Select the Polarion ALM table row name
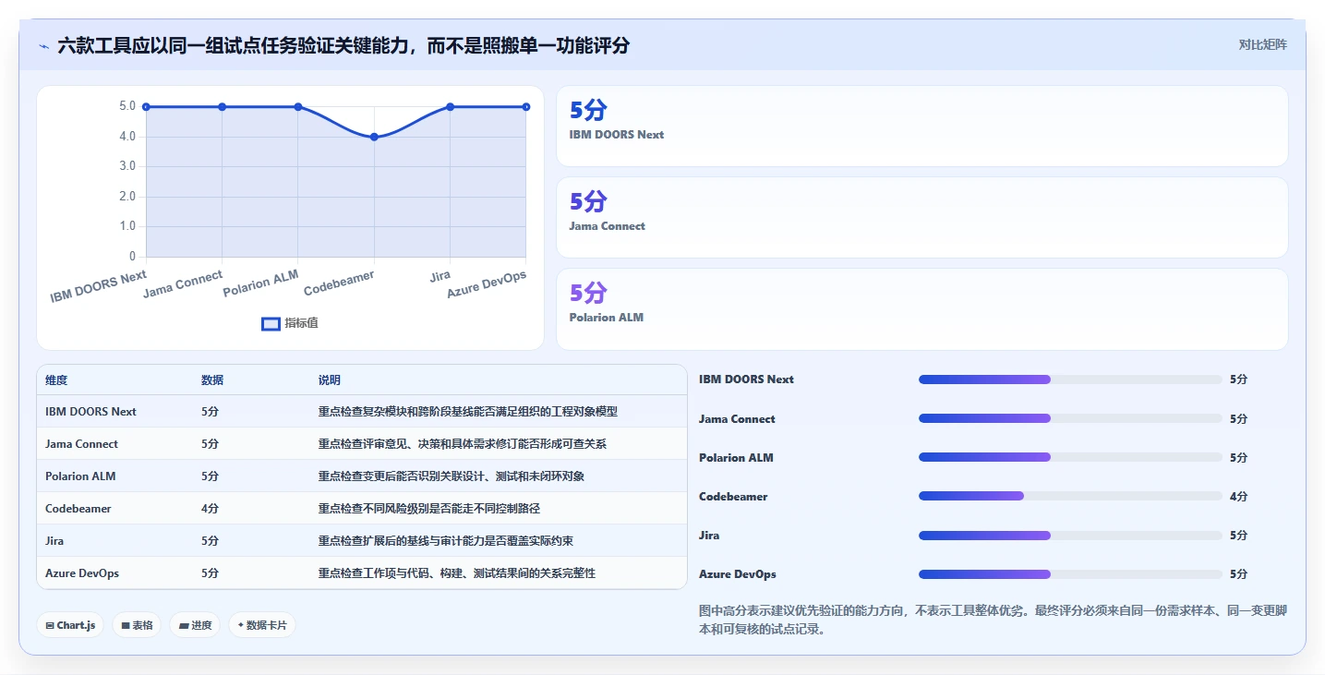The height and width of the screenshot is (675, 1325). (80, 476)
